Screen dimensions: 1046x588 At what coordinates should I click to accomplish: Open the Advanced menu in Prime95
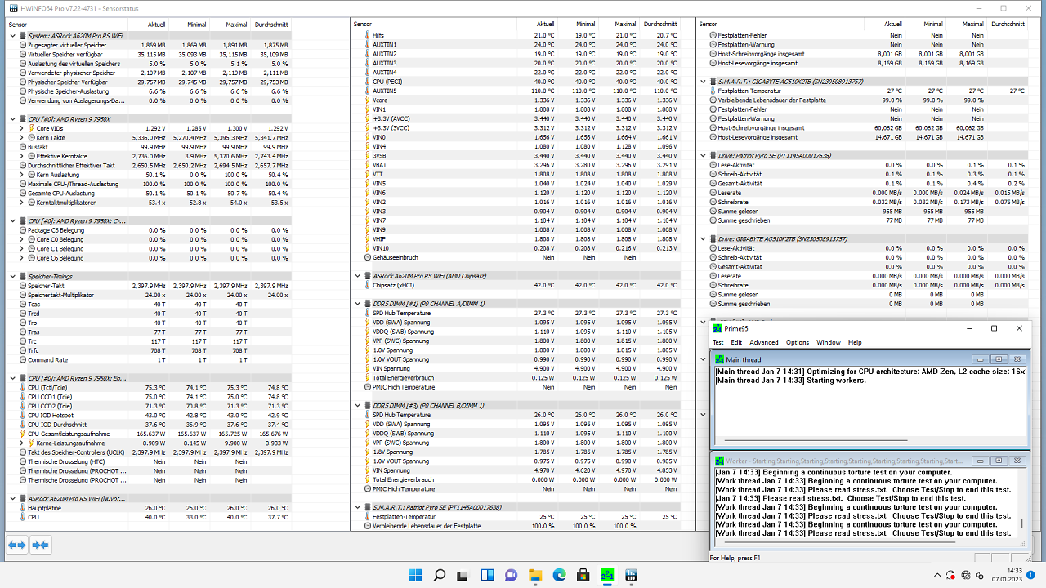[x=764, y=342]
